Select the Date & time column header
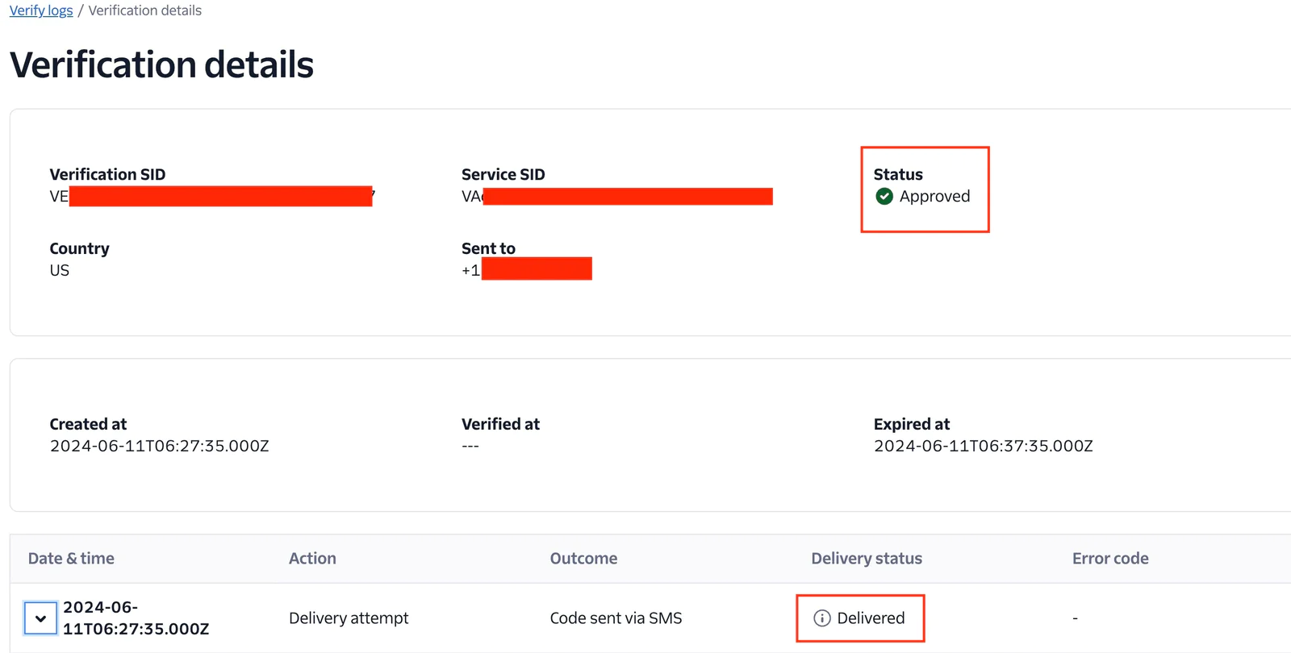 pos(71,559)
